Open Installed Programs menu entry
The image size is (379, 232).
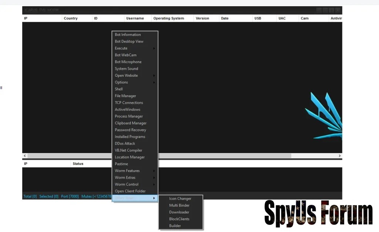click(130, 137)
